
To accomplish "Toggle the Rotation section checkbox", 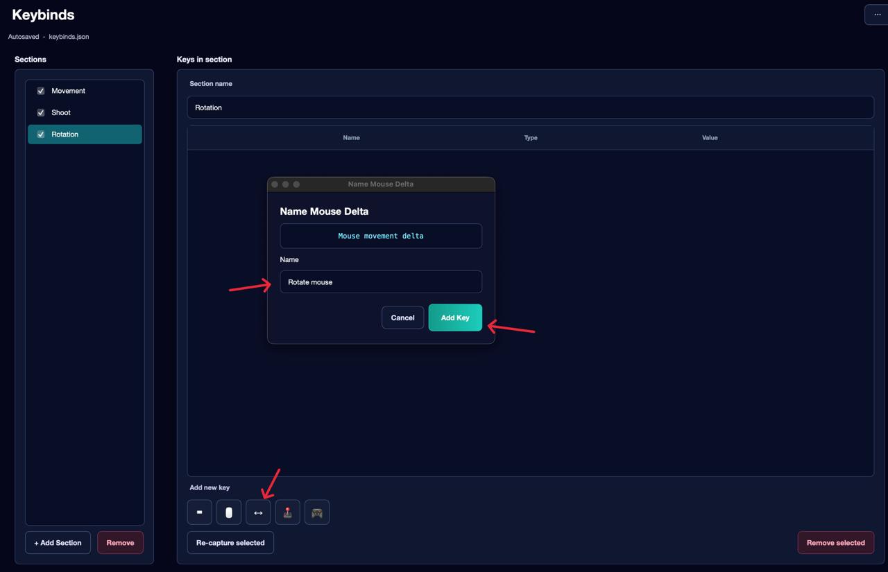I will click(41, 135).
